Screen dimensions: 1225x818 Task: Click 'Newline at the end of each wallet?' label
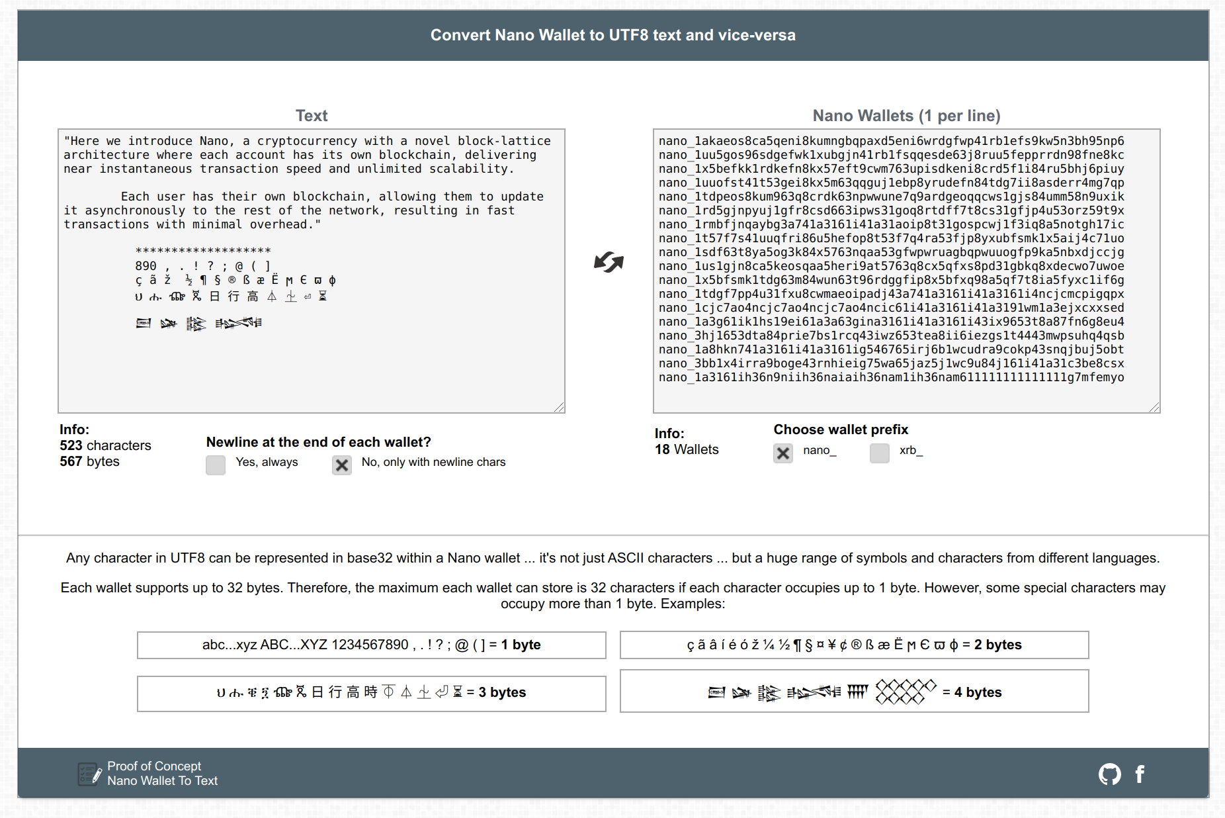coord(319,442)
